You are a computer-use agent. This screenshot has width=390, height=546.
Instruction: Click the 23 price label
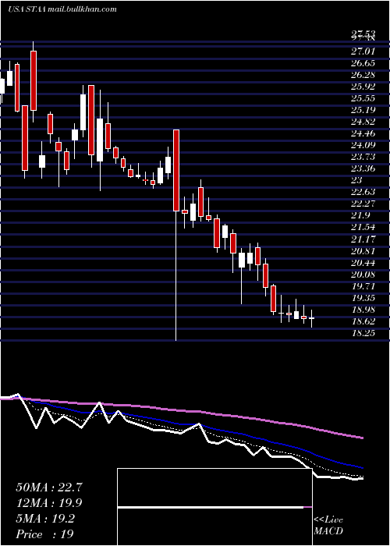click(357, 180)
